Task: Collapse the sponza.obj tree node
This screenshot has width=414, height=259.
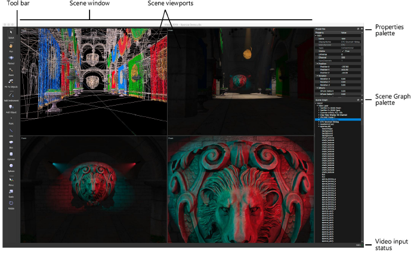Action: (319, 127)
